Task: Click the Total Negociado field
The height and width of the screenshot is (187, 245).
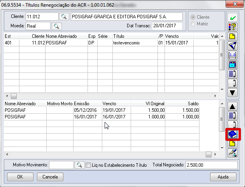Action: click(212, 165)
